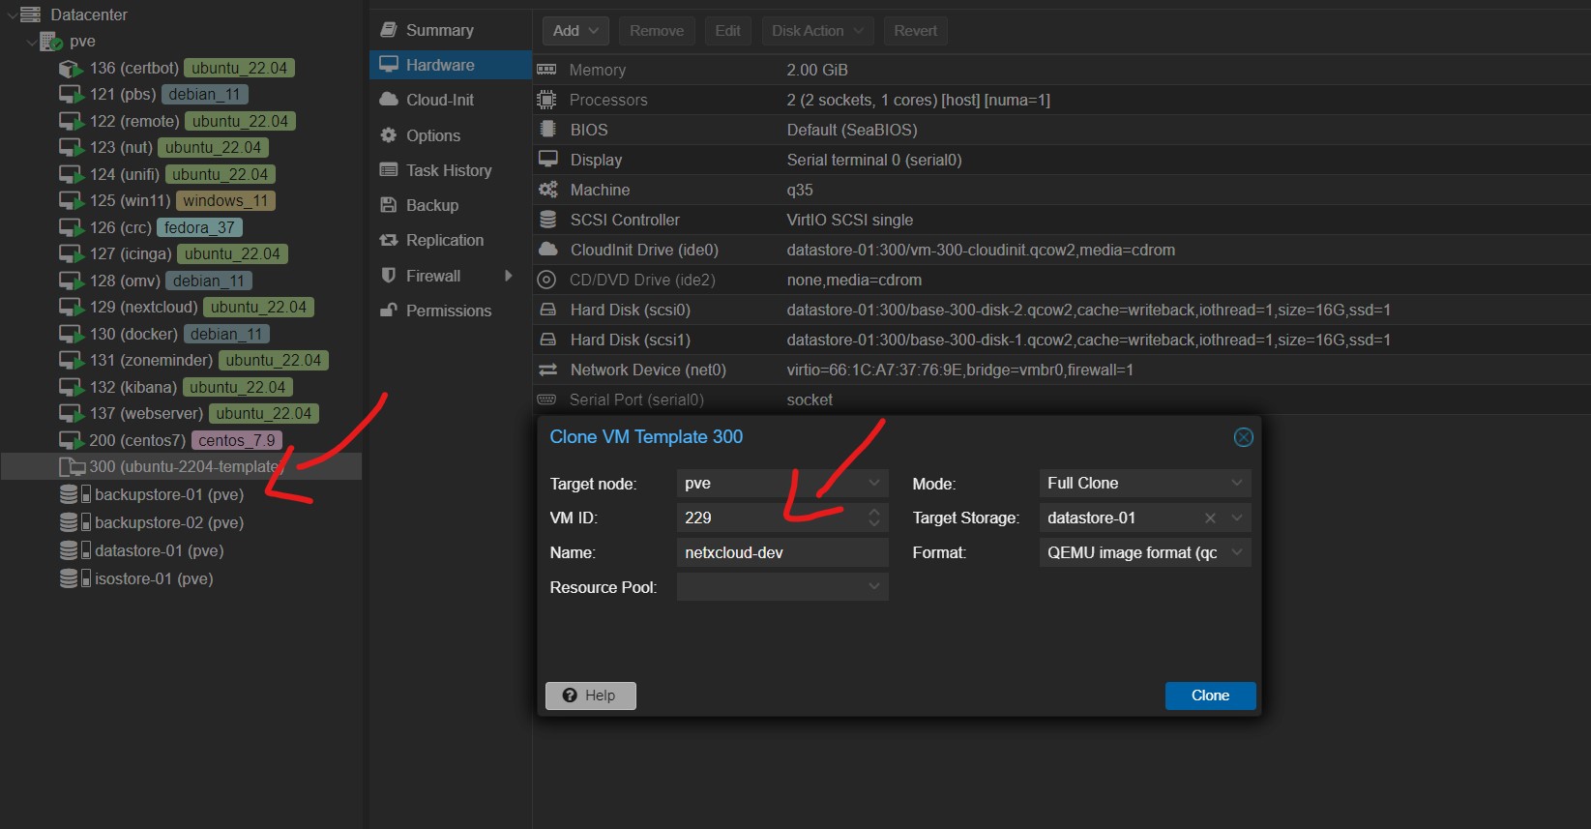Click the Options gear icon
Image resolution: width=1591 pixels, height=829 pixels.
(x=389, y=135)
